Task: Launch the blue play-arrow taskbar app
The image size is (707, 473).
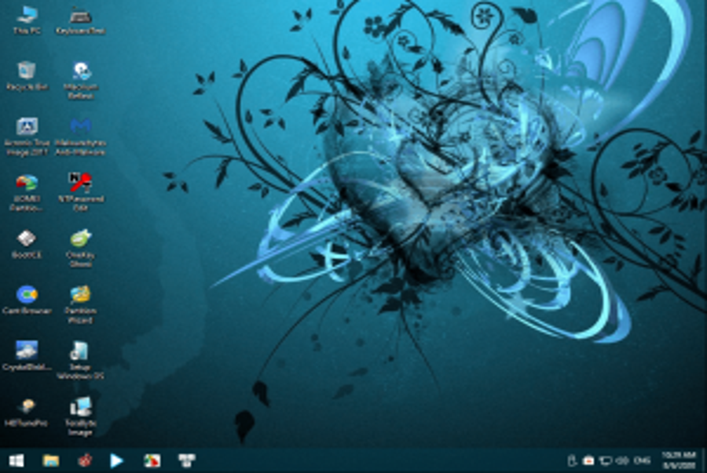Action: [x=117, y=460]
